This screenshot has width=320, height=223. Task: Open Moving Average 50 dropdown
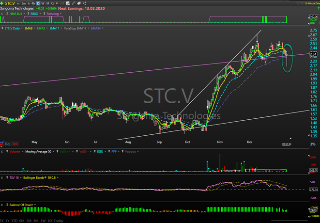point(53,151)
